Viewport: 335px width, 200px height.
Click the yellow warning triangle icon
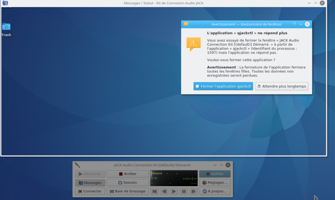(x=193, y=44)
